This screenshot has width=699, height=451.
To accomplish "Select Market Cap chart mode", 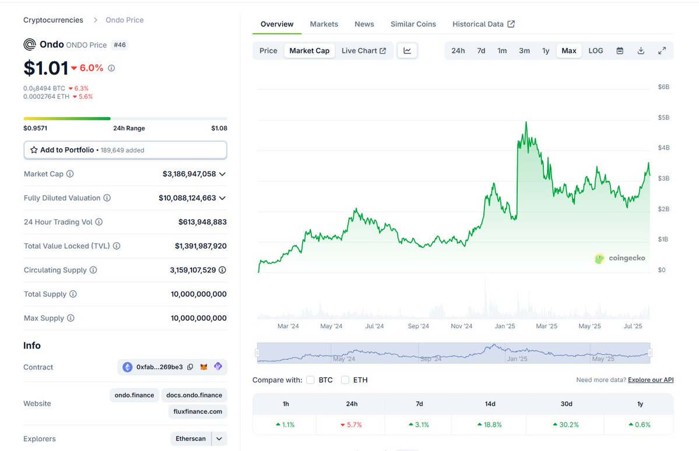I will (310, 51).
